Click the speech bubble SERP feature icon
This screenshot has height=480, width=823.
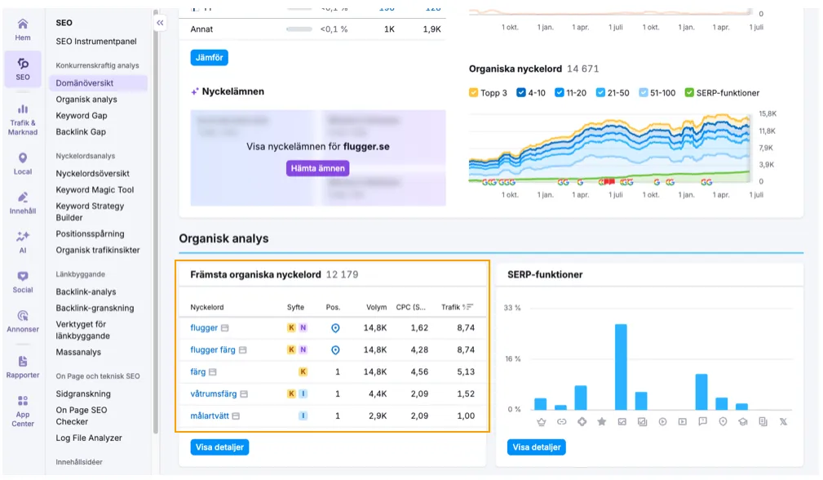(x=703, y=422)
